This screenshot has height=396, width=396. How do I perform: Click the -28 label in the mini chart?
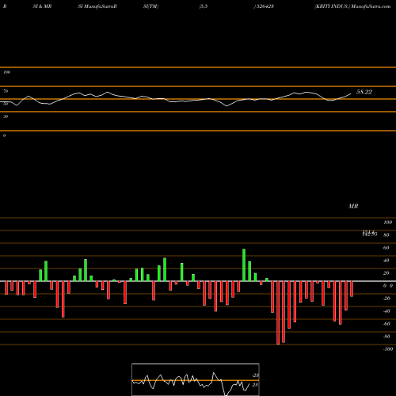[x=255, y=375]
